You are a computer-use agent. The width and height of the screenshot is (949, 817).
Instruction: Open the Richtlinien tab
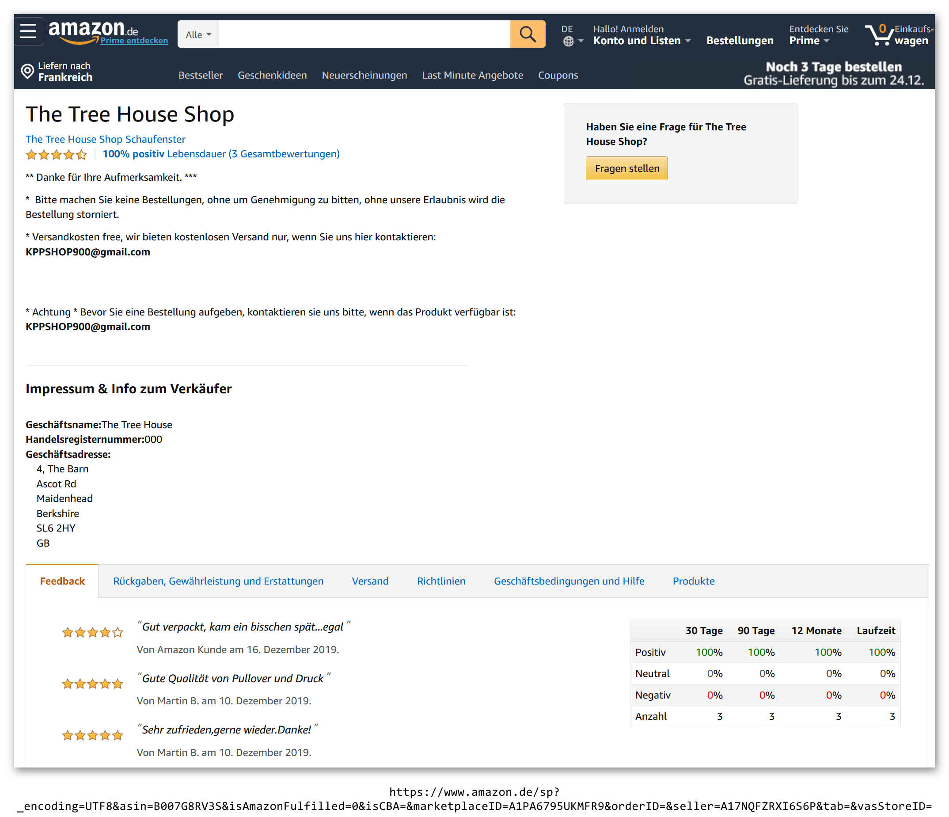(x=441, y=581)
